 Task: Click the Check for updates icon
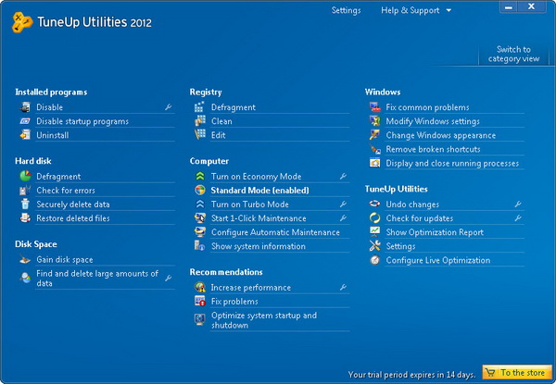(x=374, y=218)
